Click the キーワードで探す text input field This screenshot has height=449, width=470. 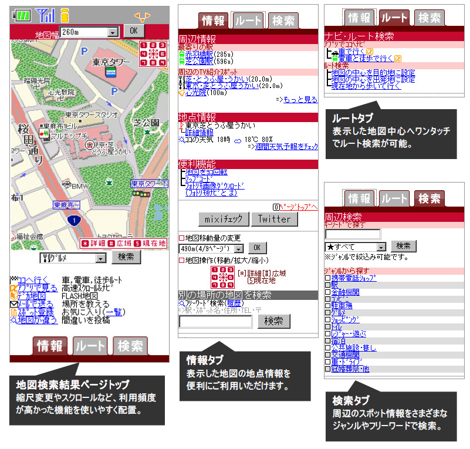point(353,234)
